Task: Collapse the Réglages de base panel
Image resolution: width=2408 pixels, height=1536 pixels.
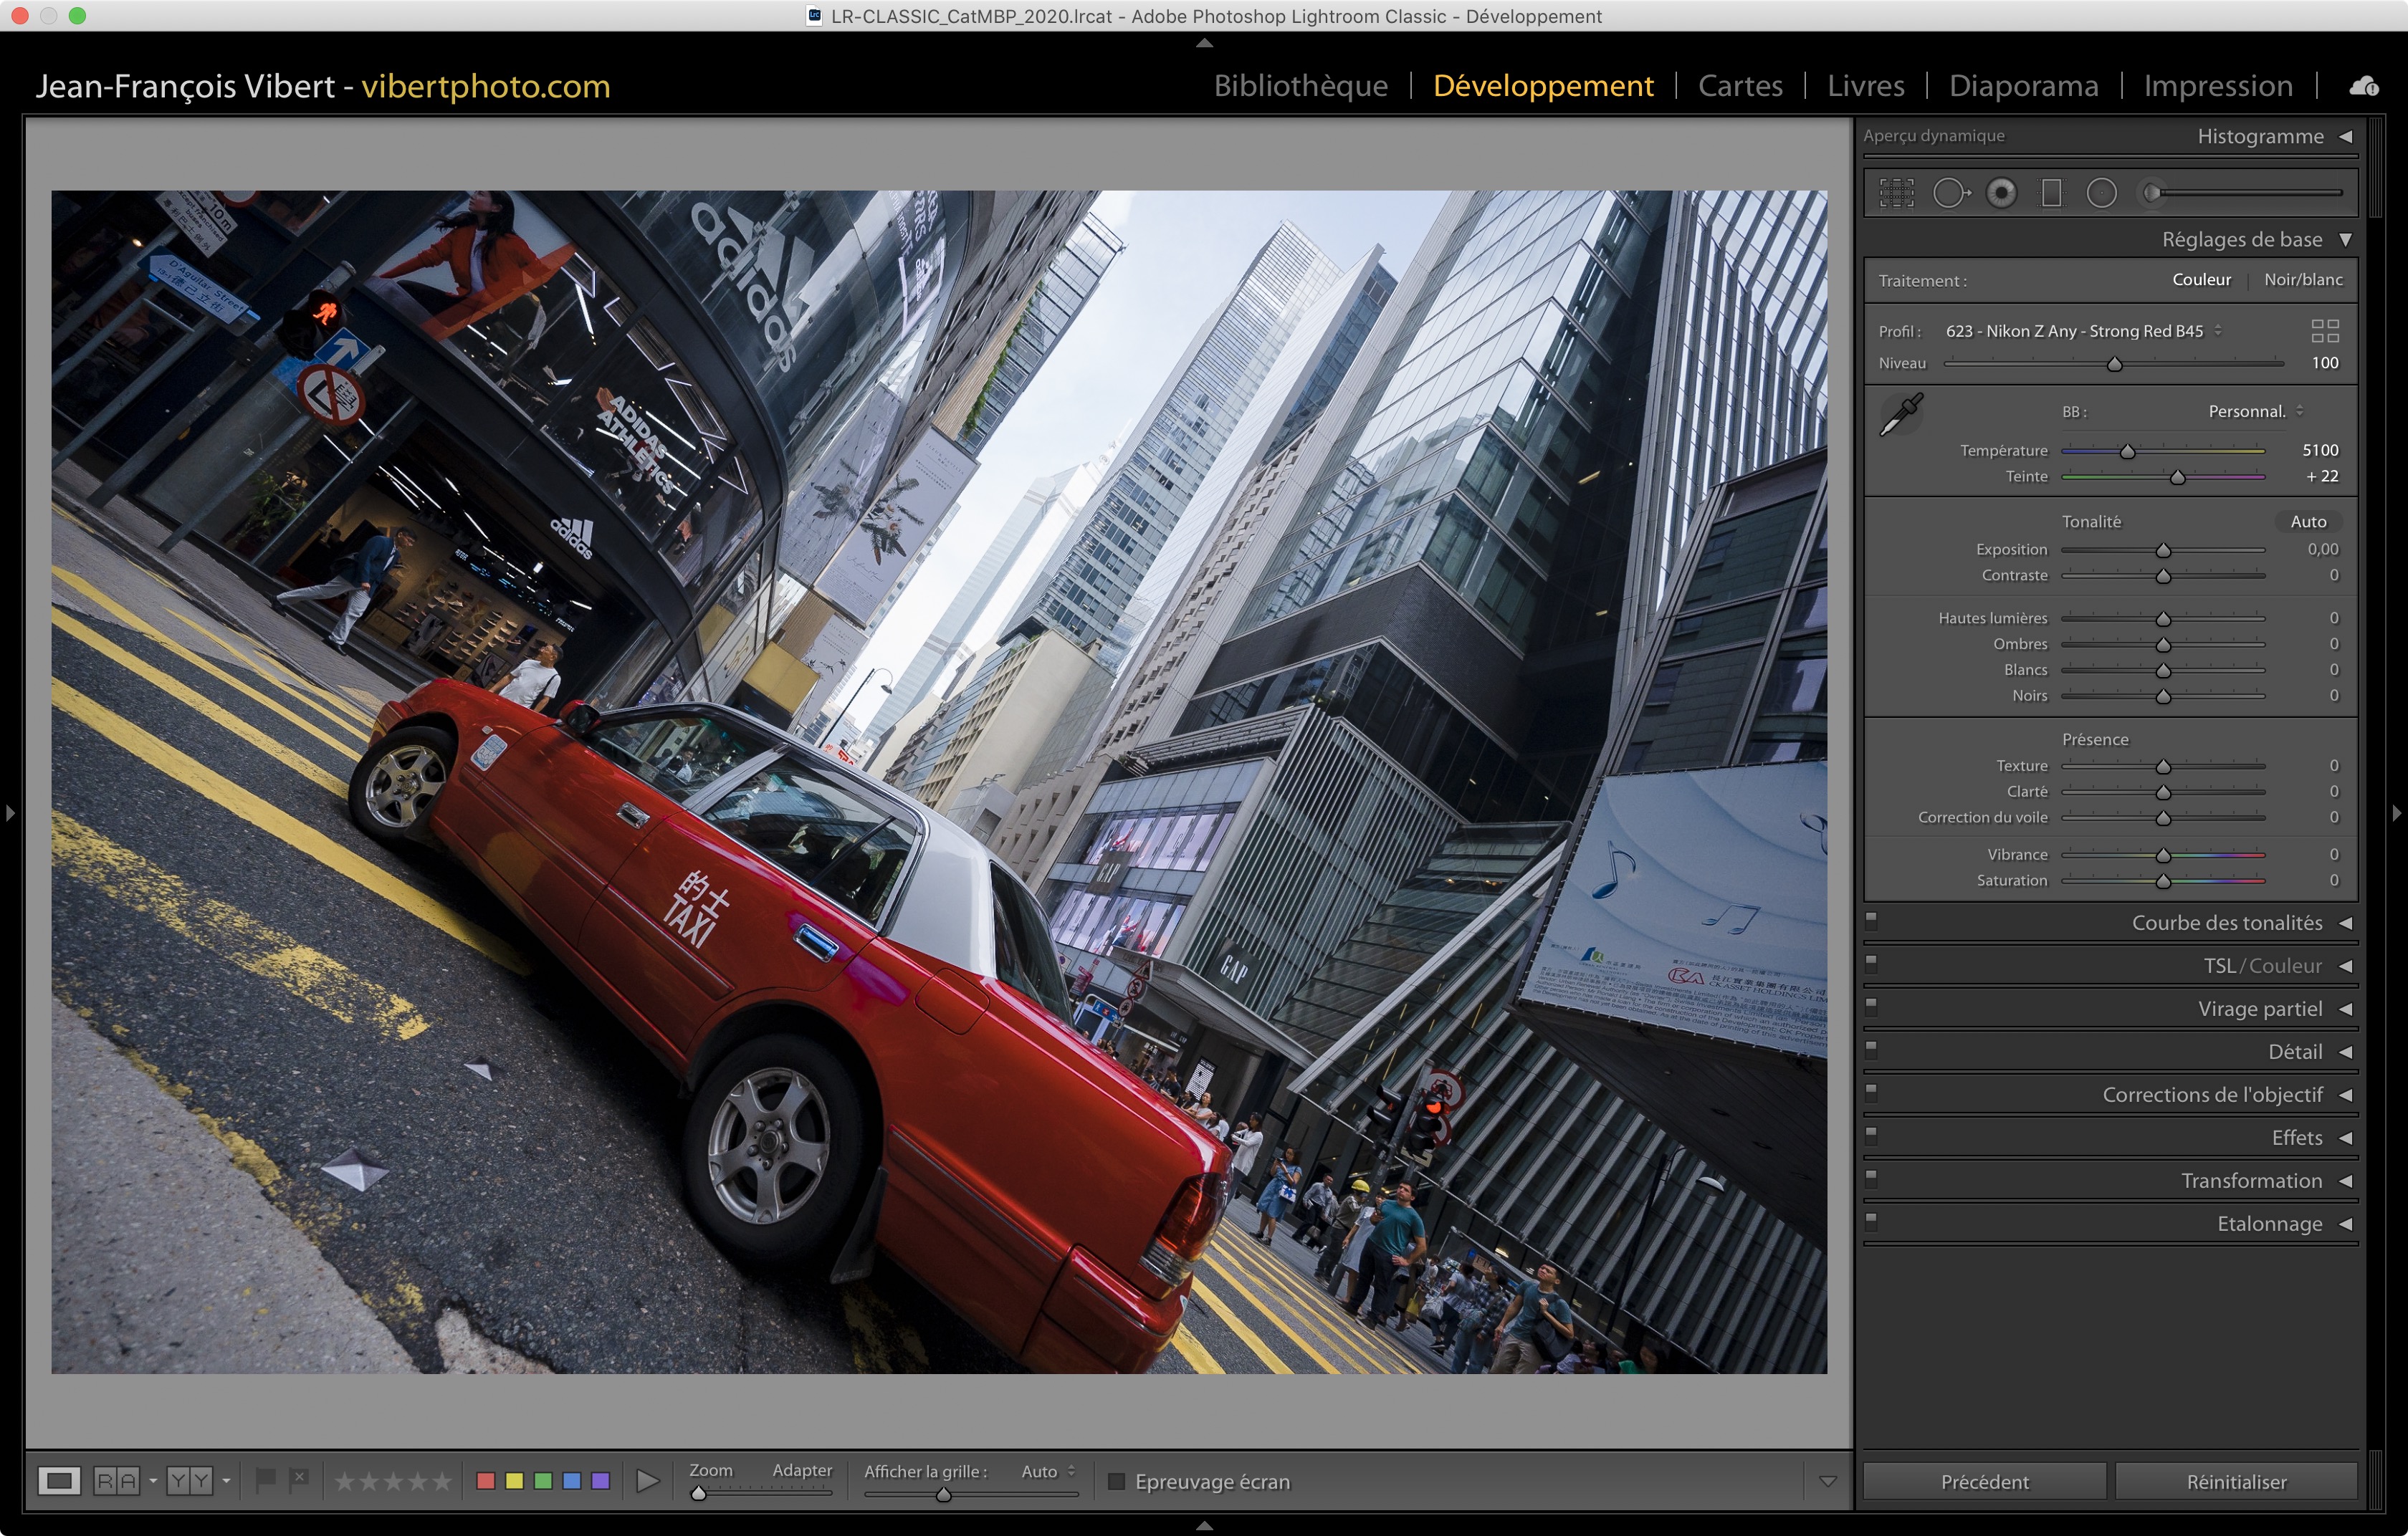Action: click(2345, 240)
